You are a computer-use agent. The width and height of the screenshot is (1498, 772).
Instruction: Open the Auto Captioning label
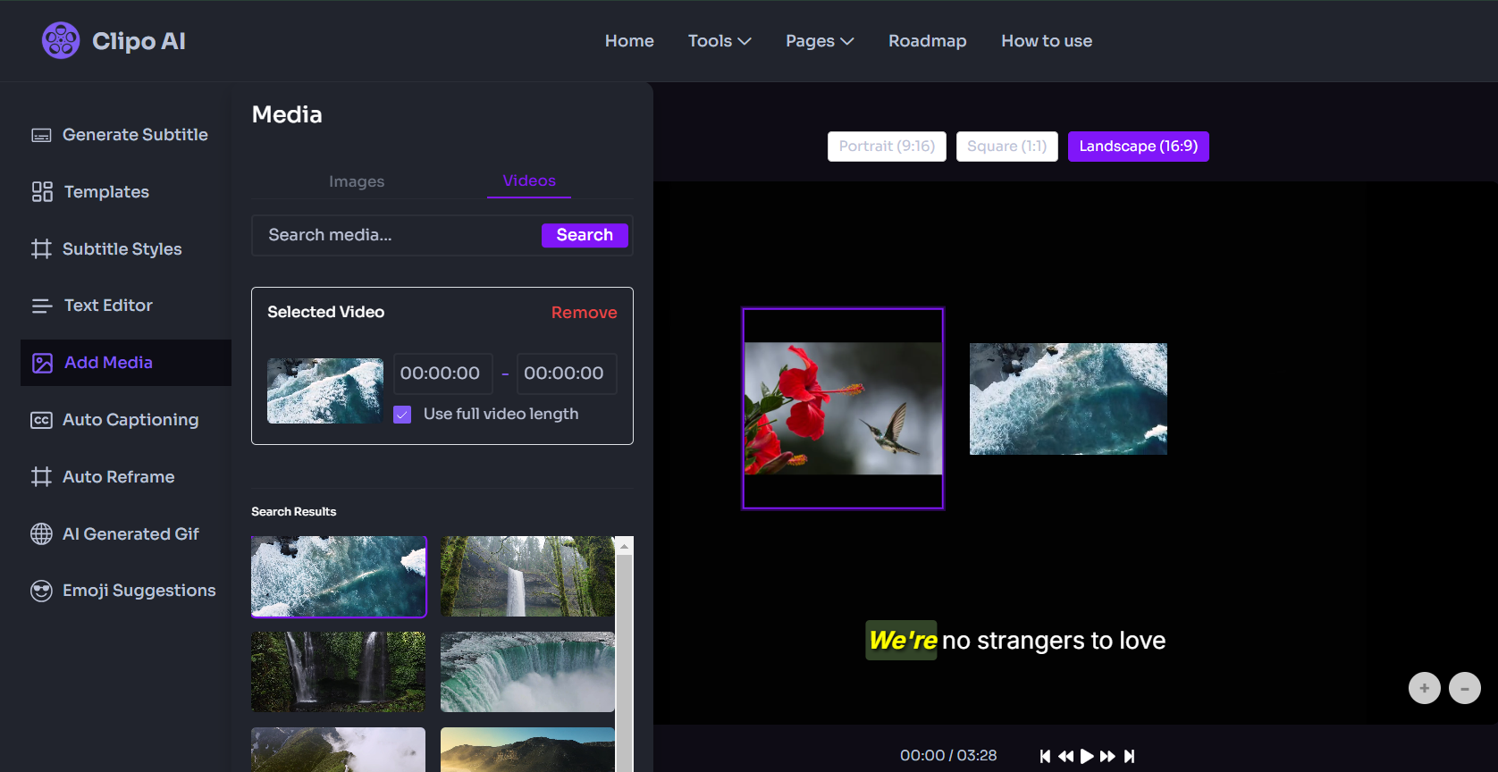coord(130,420)
